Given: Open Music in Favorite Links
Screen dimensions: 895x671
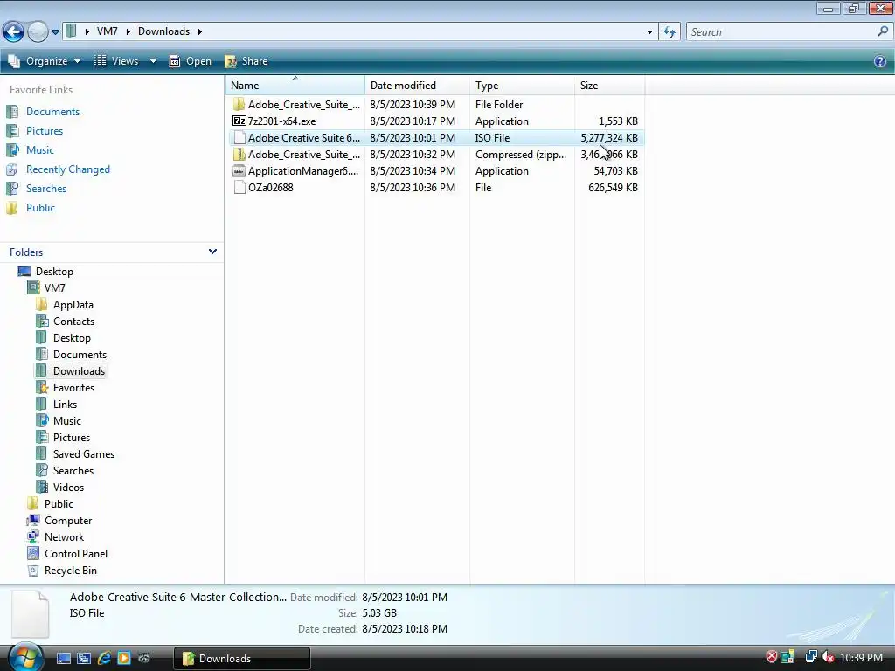Looking at the screenshot, I should click(40, 150).
